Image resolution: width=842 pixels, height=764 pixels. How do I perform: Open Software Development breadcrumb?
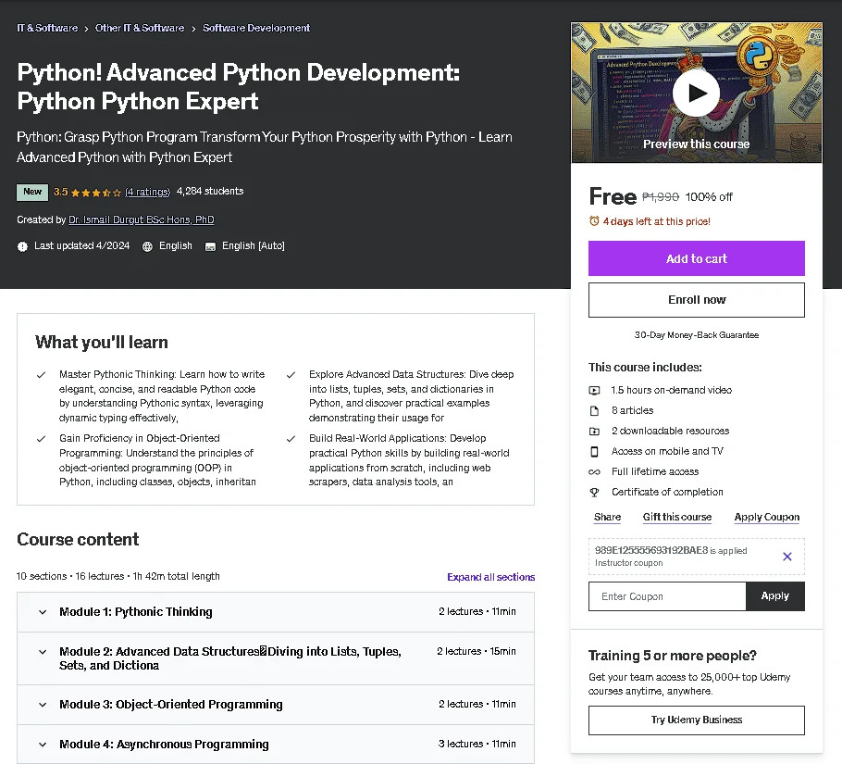point(256,28)
